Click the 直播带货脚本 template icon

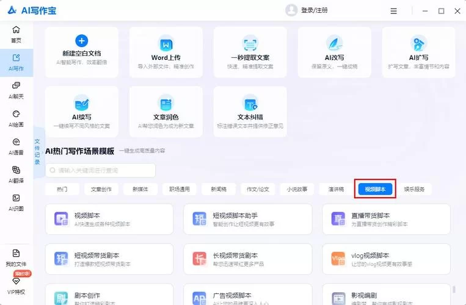coord(338,219)
